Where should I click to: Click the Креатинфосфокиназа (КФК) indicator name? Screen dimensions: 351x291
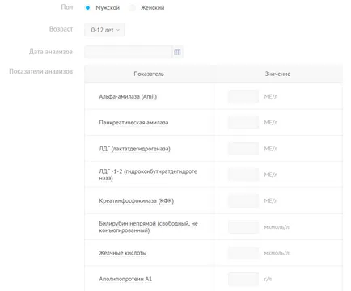click(x=137, y=201)
